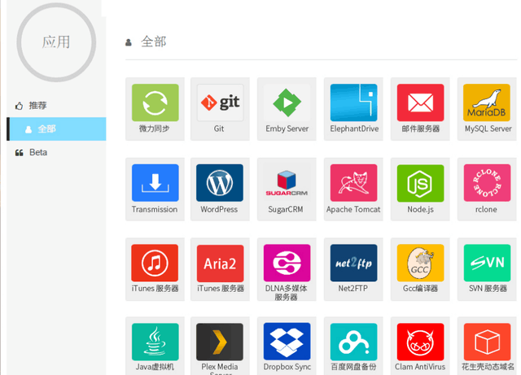
Task: Choose the Net2FTP app icon
Action: click(353, 263)
